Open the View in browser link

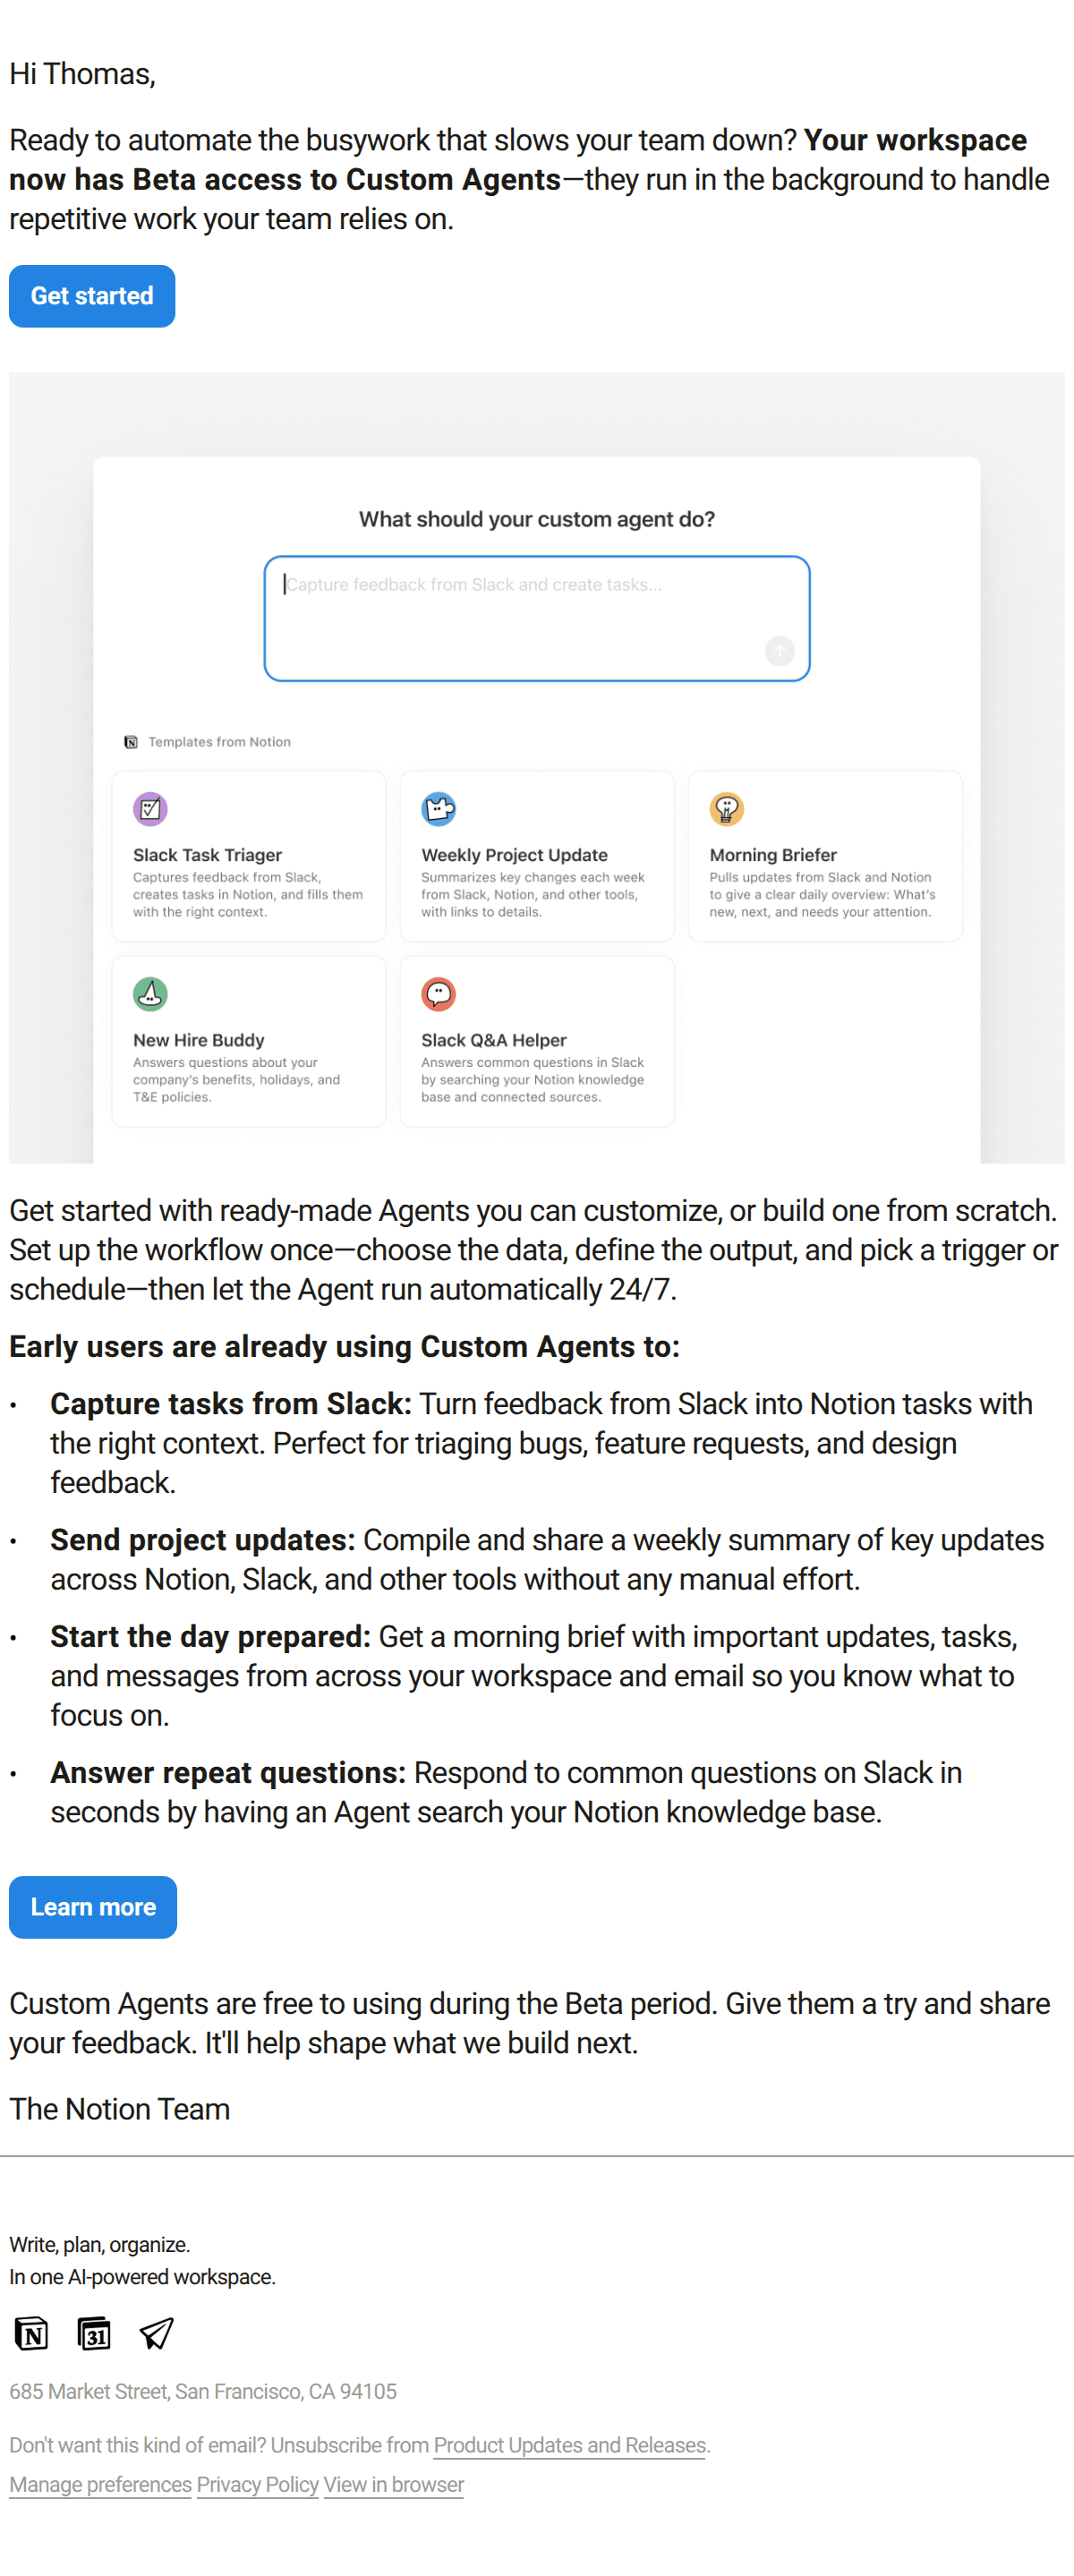tap(393, 2484)
